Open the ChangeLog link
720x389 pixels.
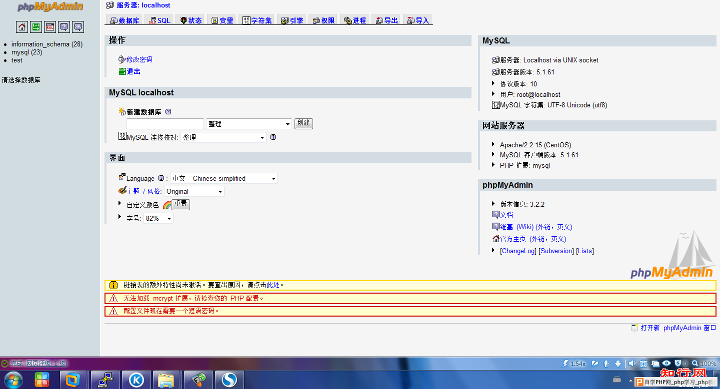click(518, 251)
